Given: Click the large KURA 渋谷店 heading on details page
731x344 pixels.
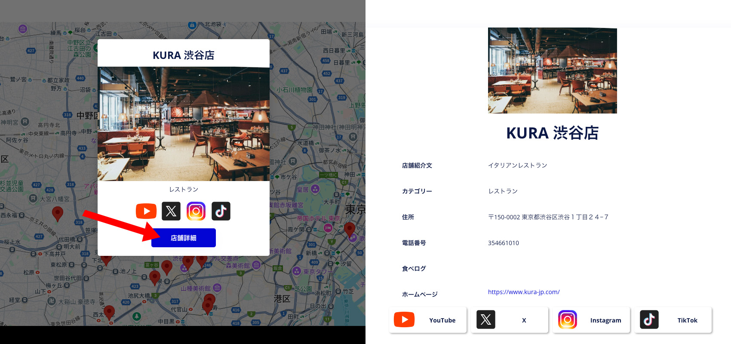Looking at the screenshot, I should click(553, 133).
